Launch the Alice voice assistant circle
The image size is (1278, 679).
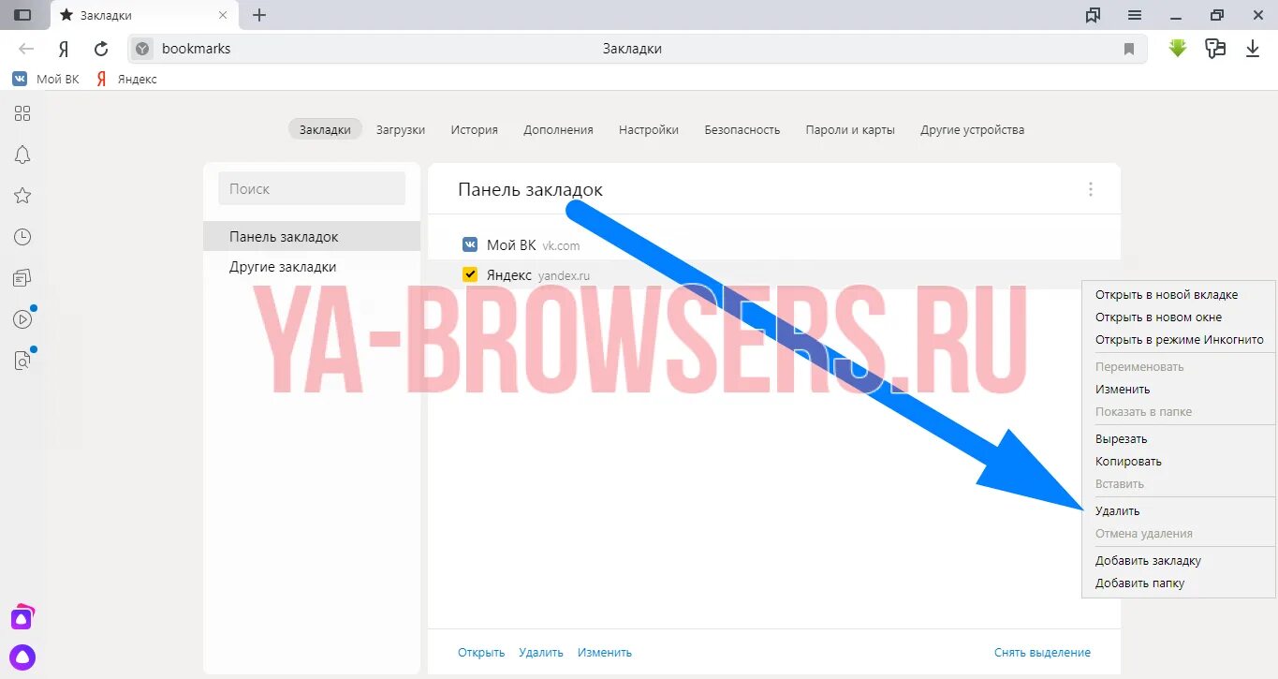[x=22, y=657]
